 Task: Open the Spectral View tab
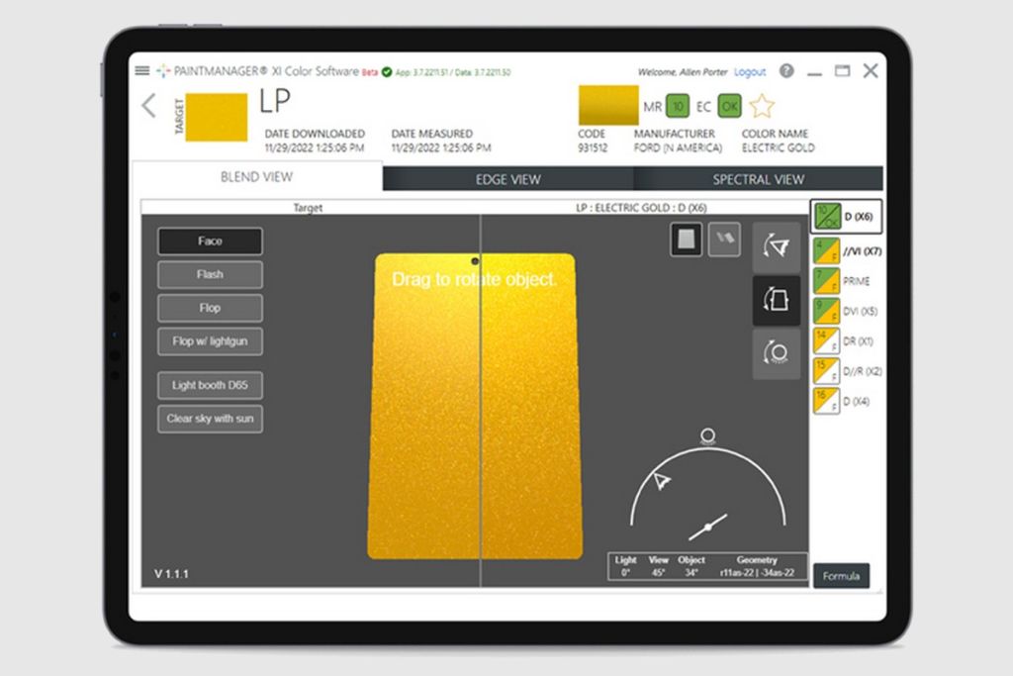[x=759, y=179]
